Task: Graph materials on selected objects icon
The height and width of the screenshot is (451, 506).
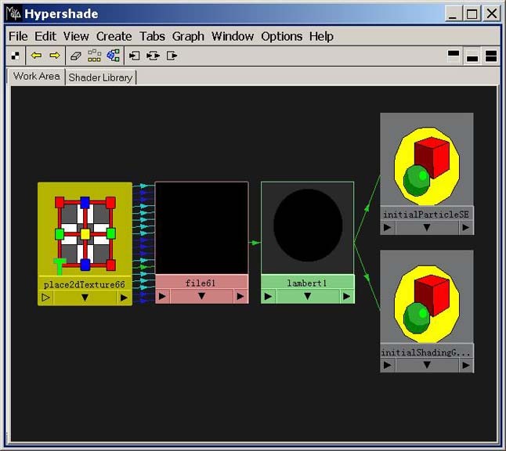Action: tap(113, 56)
